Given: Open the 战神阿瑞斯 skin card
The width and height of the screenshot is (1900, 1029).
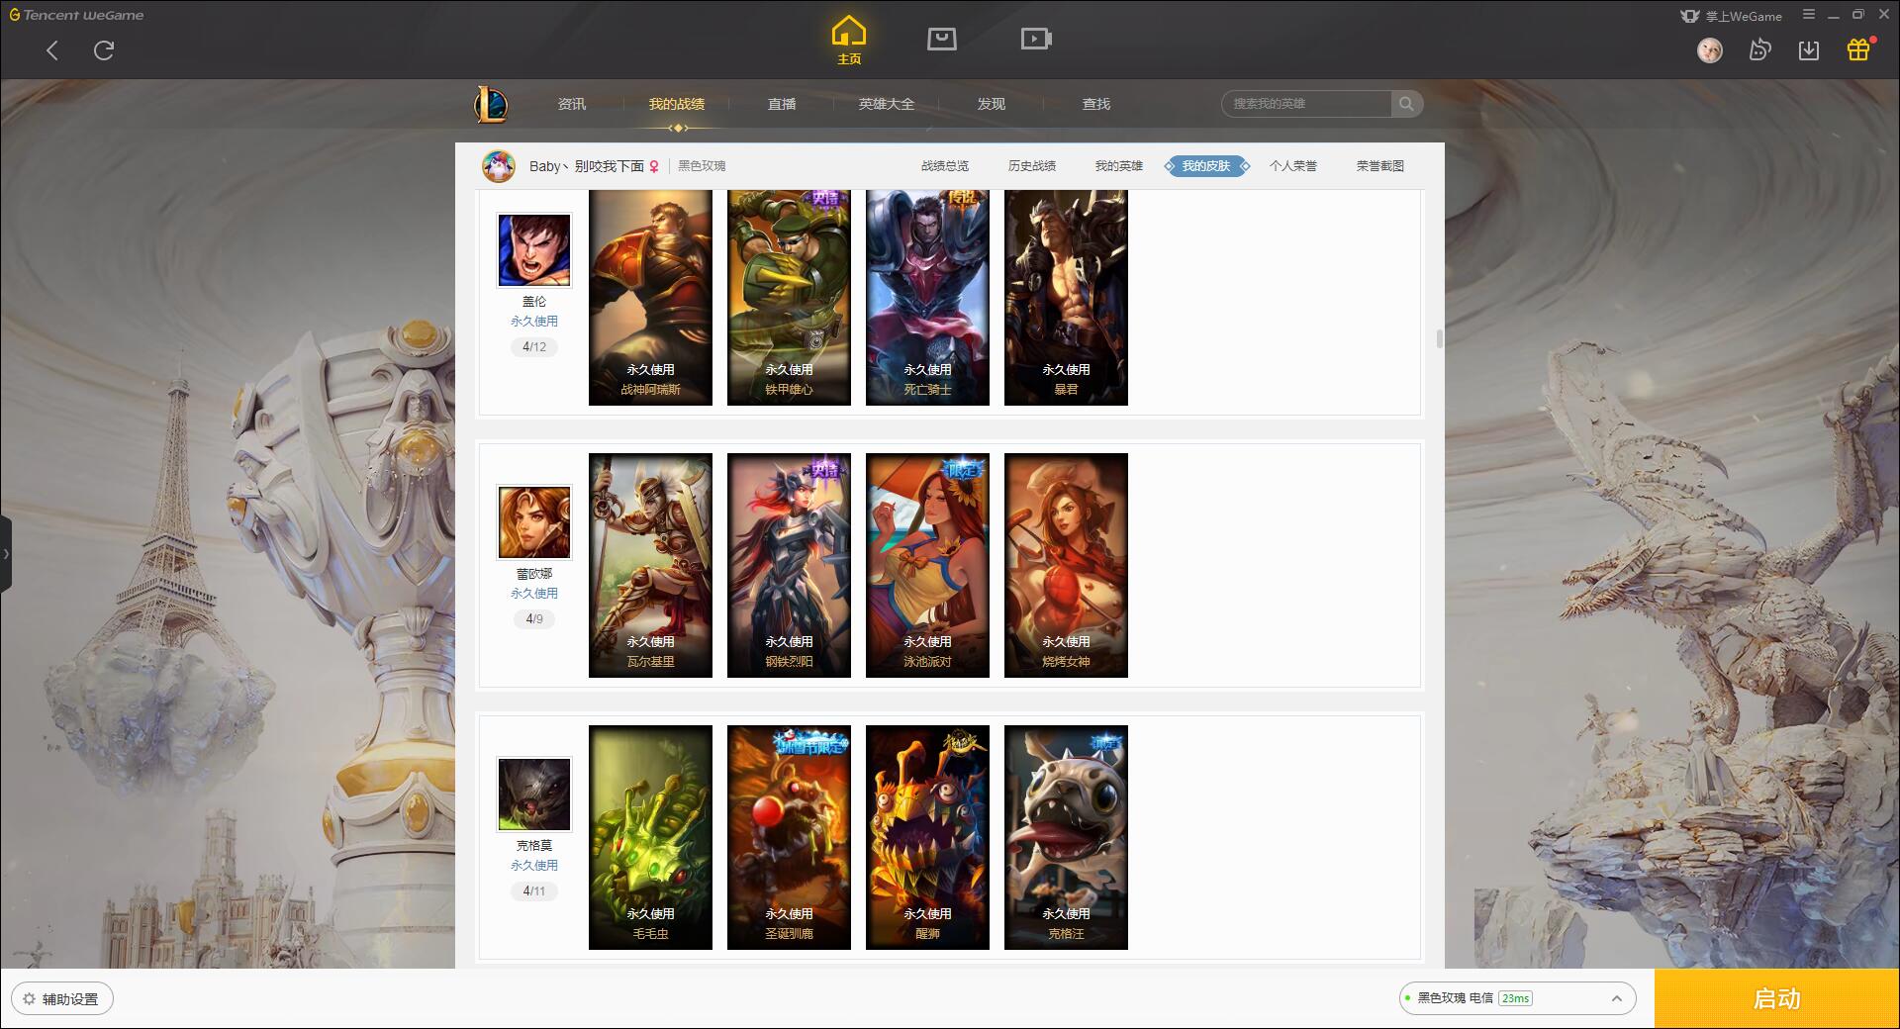Looking at the screenshot, I should click(650, 298).
